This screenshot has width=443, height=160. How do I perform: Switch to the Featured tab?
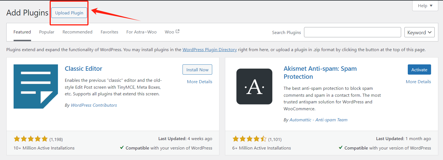pos(22,32)
